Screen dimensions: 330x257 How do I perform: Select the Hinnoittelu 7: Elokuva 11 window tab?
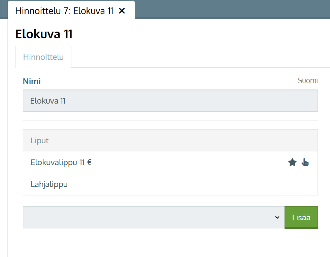pyautogui.click(x=64, y=11)
